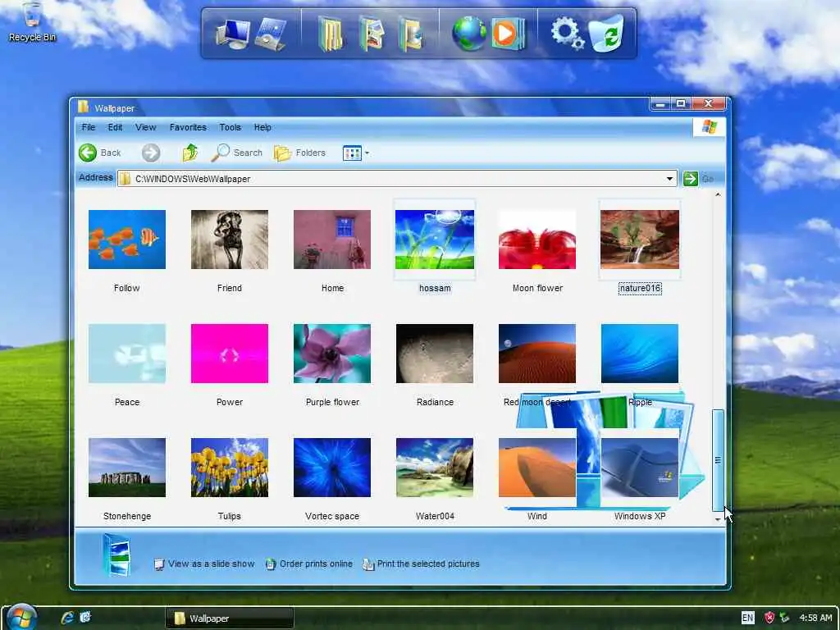The height and width of the screenshot is (630, 840).
Task: Open the Edit menu
Action: point(115,127)
